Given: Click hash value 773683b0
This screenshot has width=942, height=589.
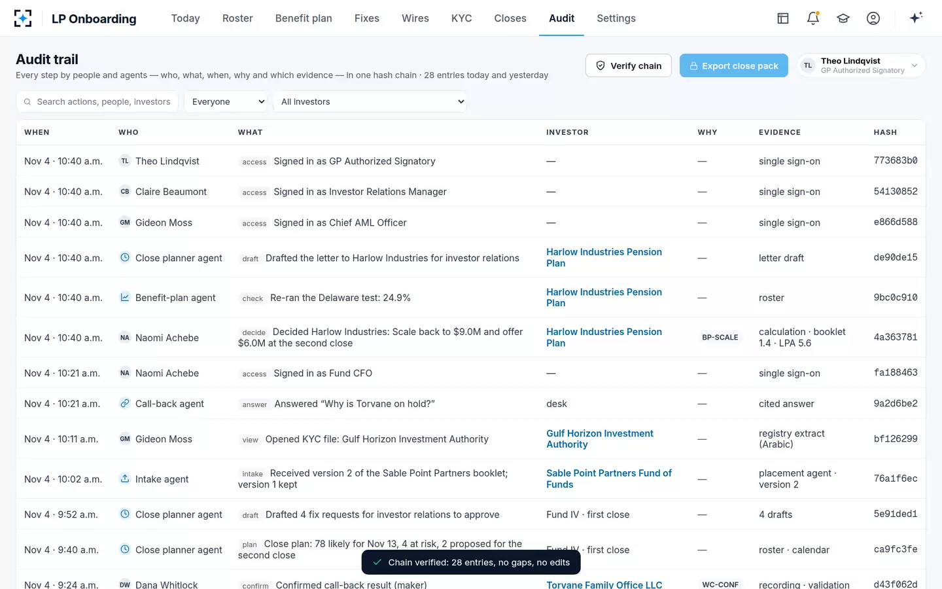Looking at the screenshot, I should (896, 160).
